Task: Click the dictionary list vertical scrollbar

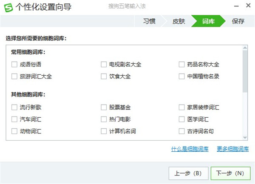Action: pyautogui.click(x=245, y=72)
